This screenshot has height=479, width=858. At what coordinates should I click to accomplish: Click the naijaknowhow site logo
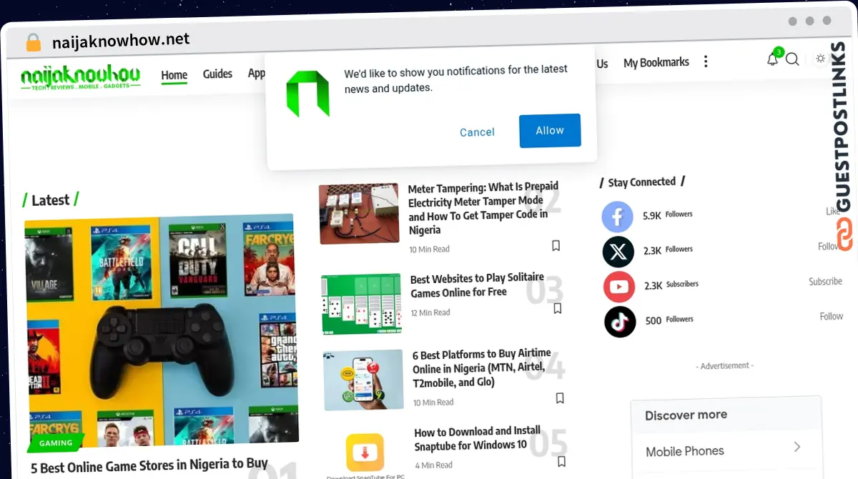click(80, 77)
